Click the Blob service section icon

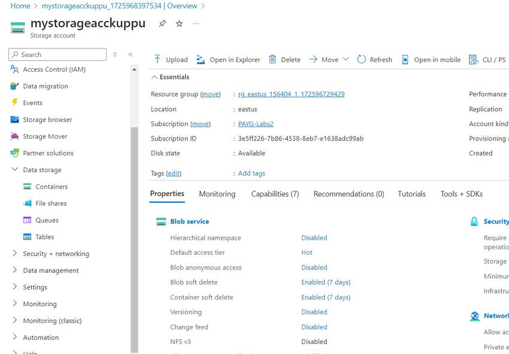[x=161, y=221]
